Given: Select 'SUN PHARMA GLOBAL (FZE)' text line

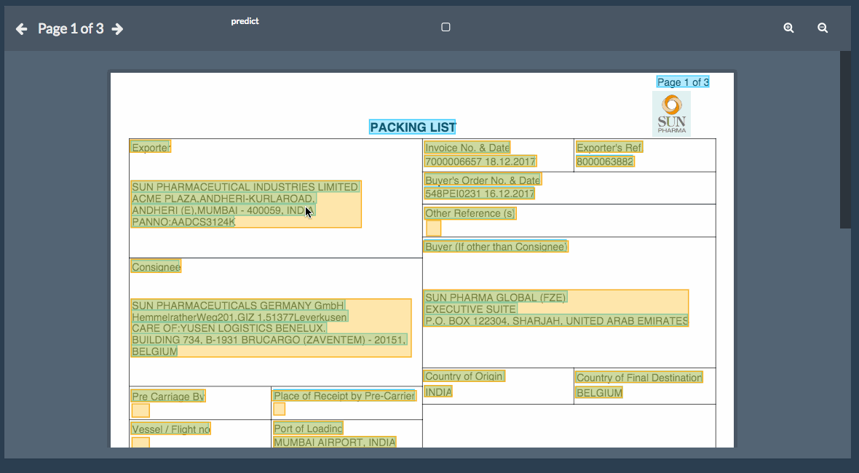Looking at the screenshot, I should point(496,298).
